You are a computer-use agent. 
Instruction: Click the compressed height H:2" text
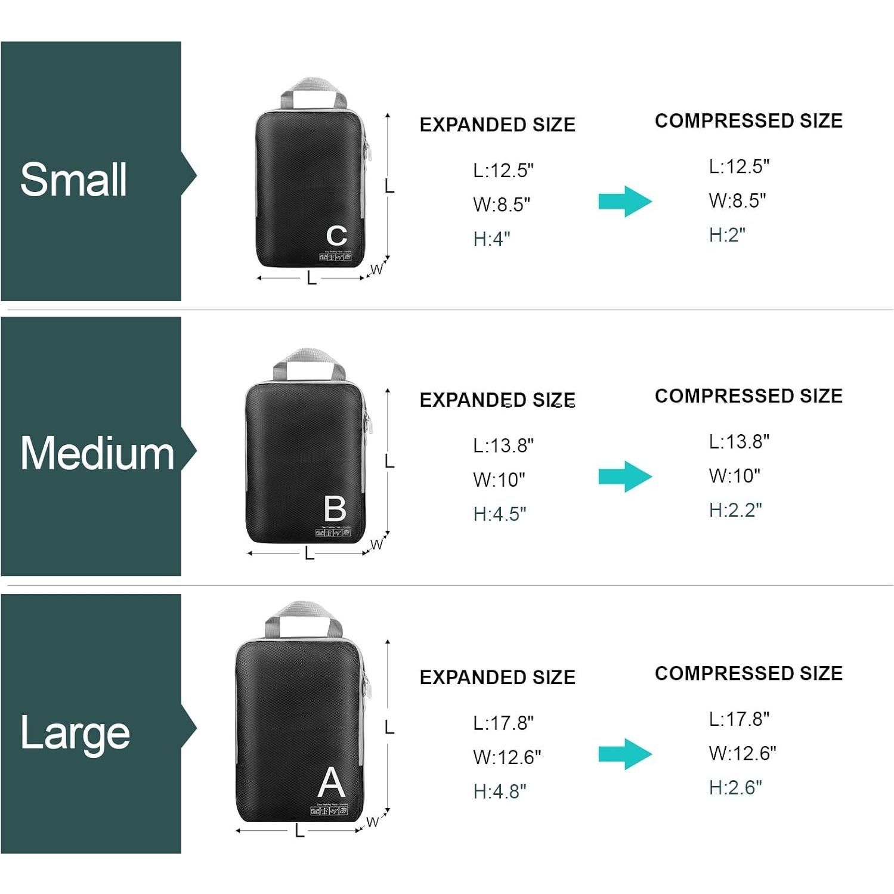click(727, 235)
